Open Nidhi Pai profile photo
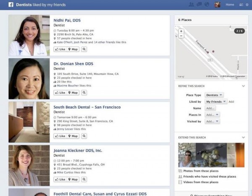This screenshot has width=252, height=196. pos(29,36)
